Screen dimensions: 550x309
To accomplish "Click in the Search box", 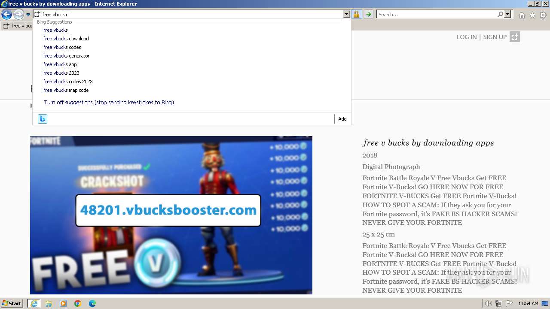I will point(437,15).
